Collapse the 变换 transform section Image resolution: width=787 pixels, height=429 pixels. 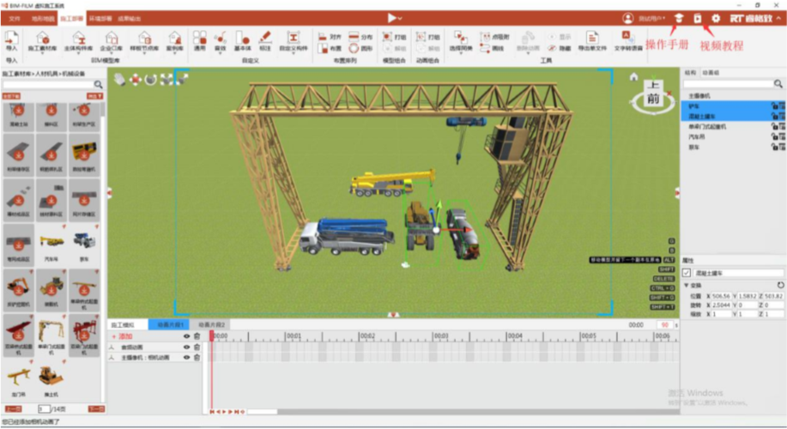687,285
